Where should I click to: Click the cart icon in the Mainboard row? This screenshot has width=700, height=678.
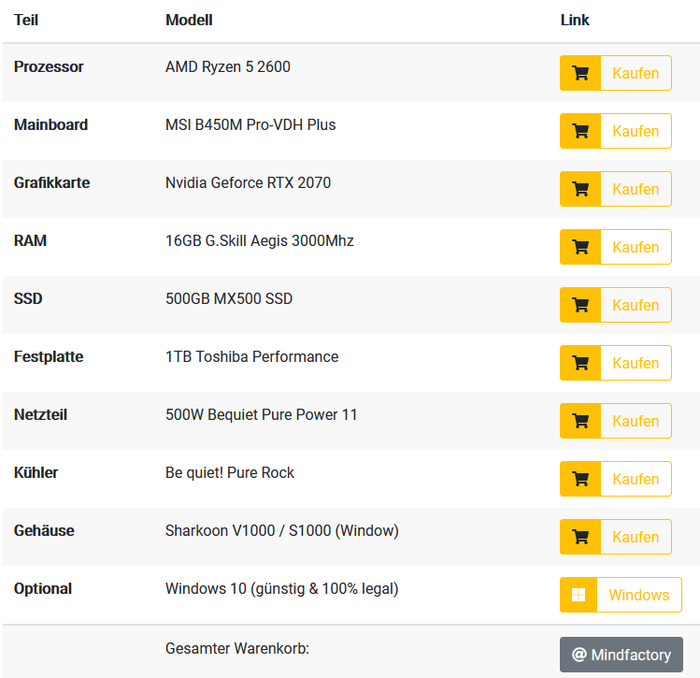pos(580,131)
